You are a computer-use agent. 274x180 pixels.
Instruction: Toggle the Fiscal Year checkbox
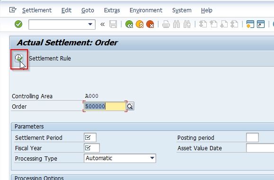[x=88, y=148]
